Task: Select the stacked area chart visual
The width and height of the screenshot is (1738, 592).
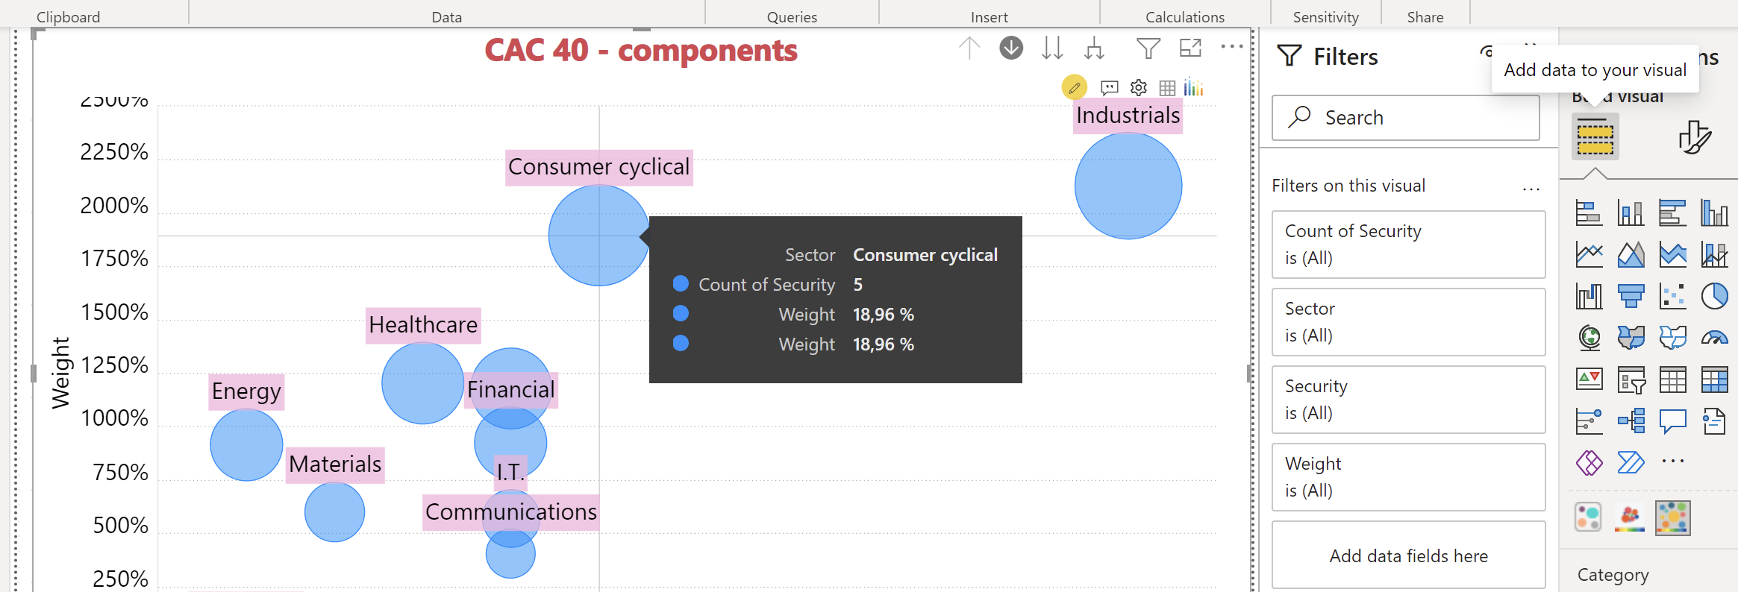Action: point(1672,255)
